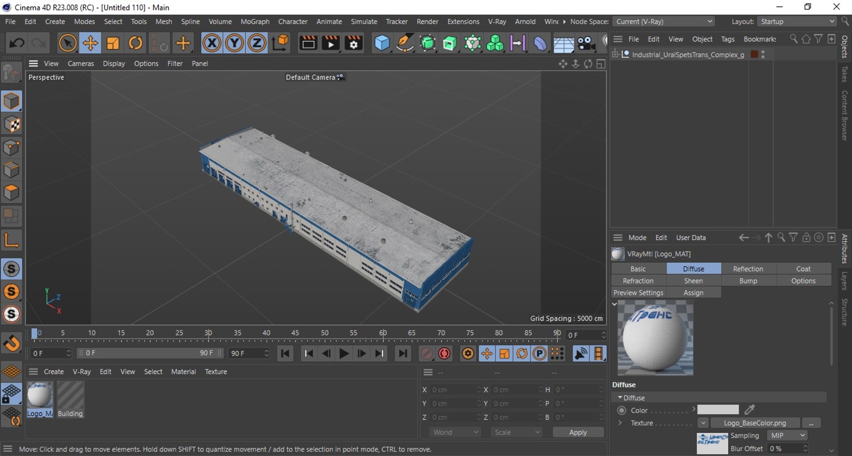Screen dimensions: 852x456
Task: Open the MoGraph menu
Action: (255, 21)
